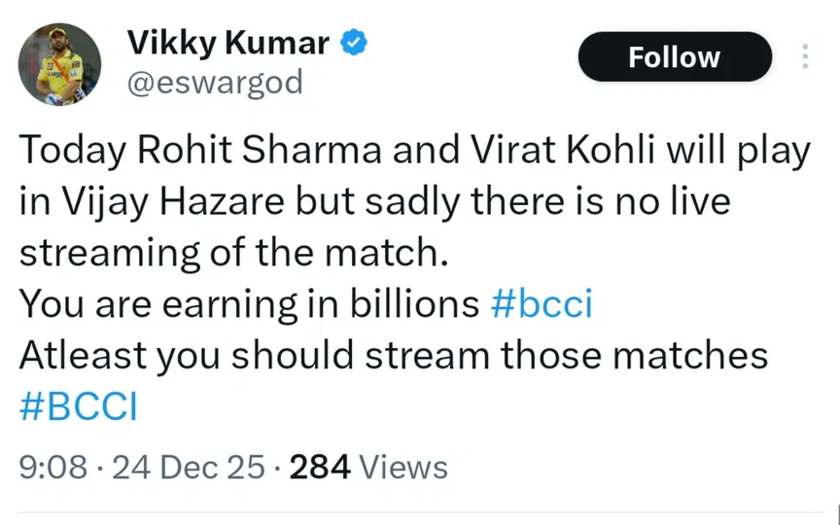Click the 24 Dec 25 date
The height and width of the screenshot is (525, 840).
click(188, 468)
